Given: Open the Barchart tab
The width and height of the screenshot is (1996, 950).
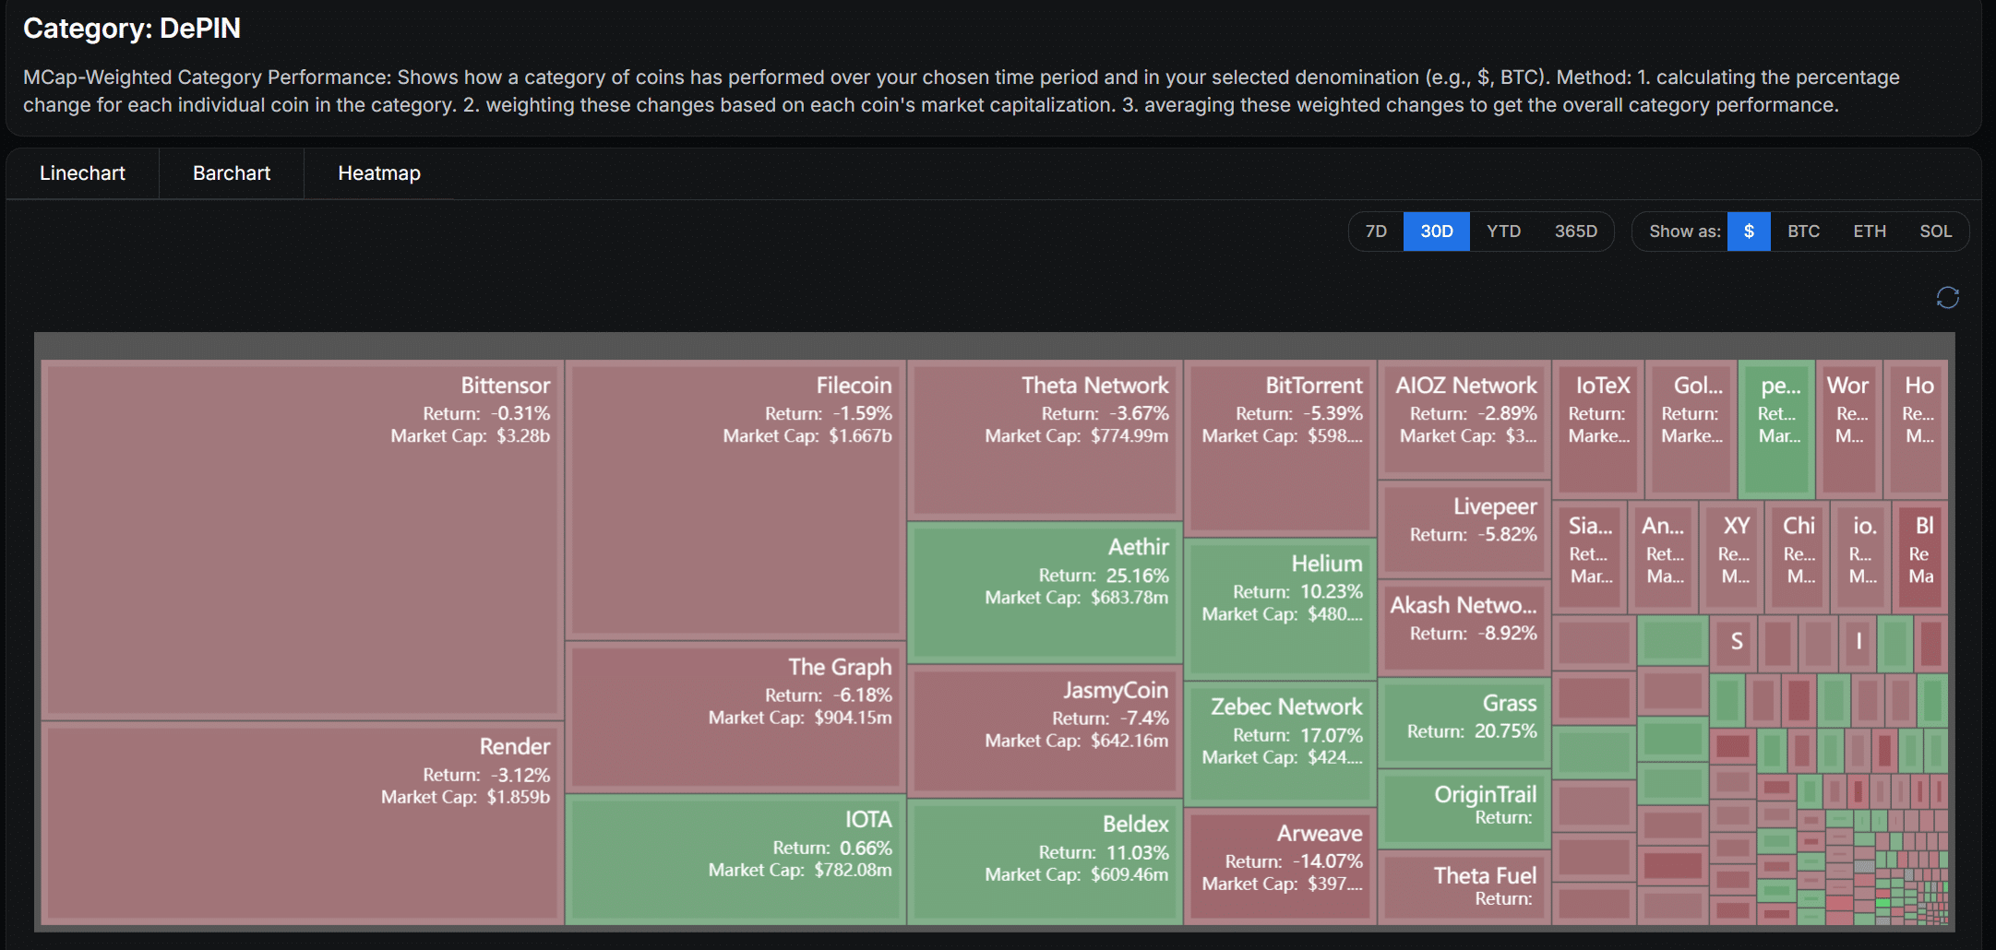Looking at the screenshot, I should point(232,173).
